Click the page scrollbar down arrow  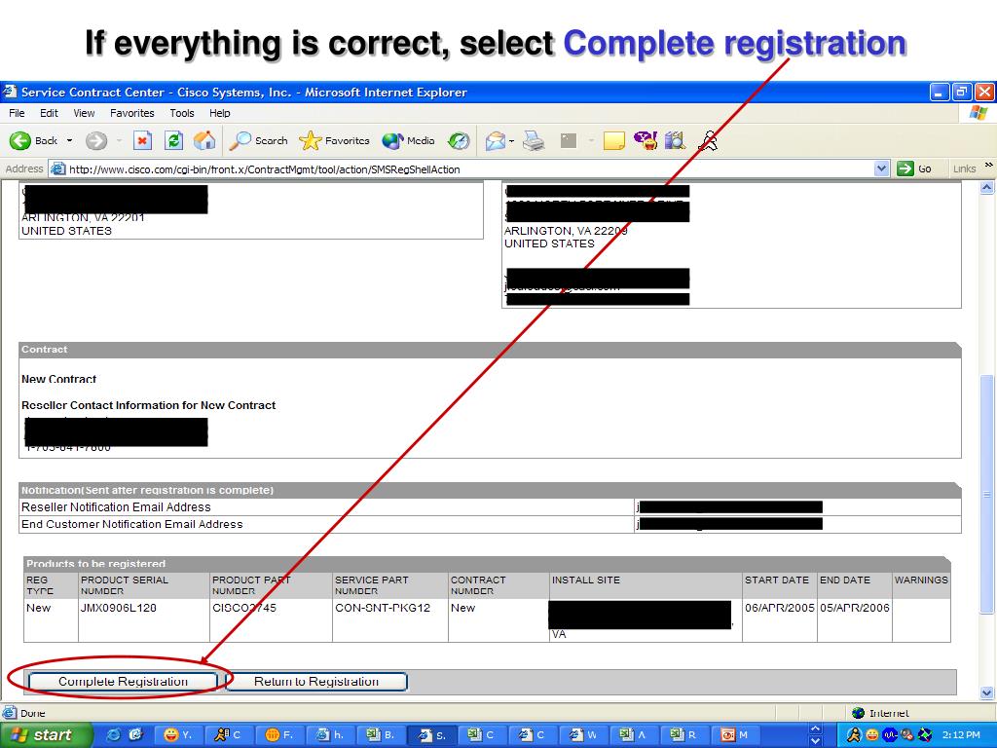click(x=987, y=692)
